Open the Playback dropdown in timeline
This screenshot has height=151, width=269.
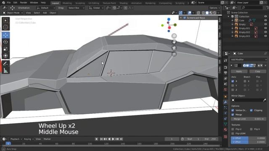tap(16, 139)
